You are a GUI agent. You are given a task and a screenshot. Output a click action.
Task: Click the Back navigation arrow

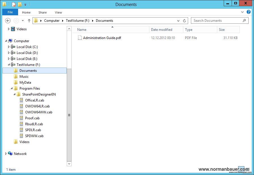point(8,21)
